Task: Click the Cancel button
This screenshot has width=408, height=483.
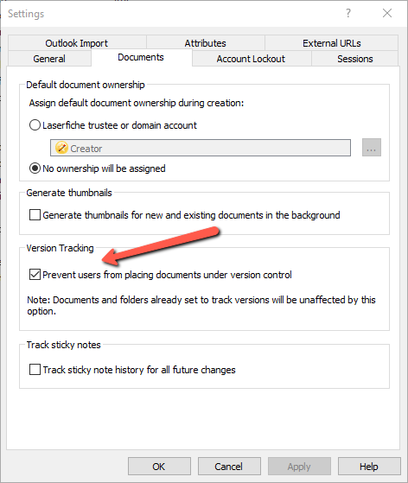Action: pos(229,467)
